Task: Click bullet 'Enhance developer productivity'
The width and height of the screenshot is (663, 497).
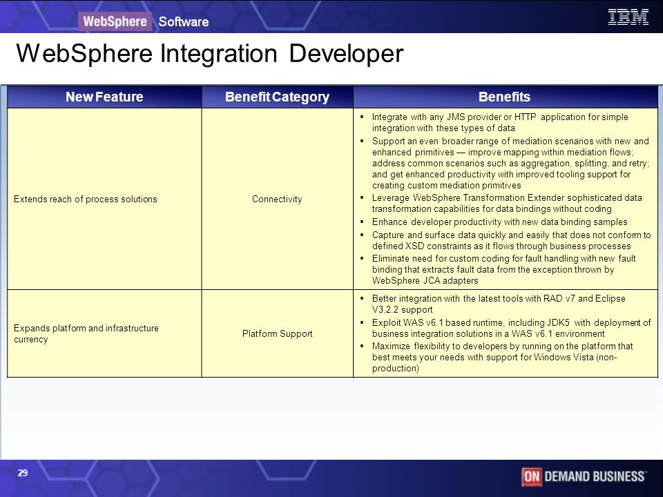Action: click(x=500, y=222)
